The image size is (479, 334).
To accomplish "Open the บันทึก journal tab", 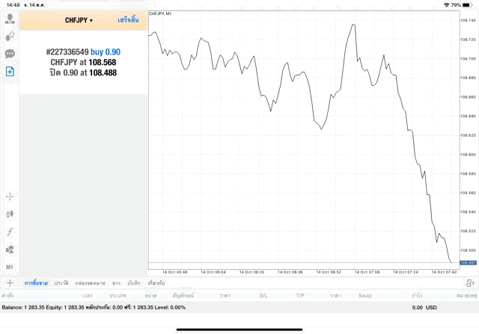I will (134, 283).
